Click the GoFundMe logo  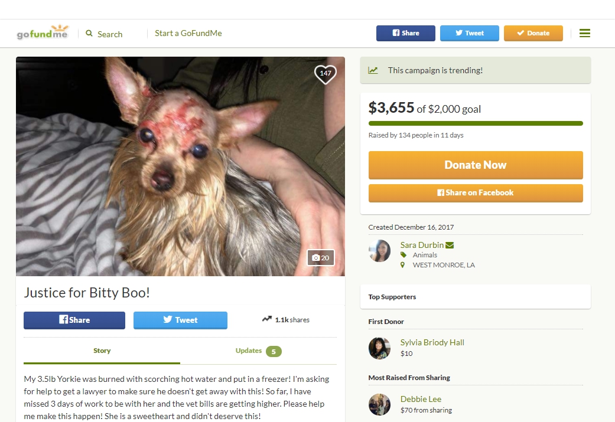coord(43,32)
